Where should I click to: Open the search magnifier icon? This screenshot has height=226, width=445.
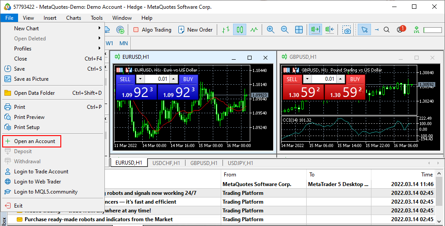(x=386, y=30)
